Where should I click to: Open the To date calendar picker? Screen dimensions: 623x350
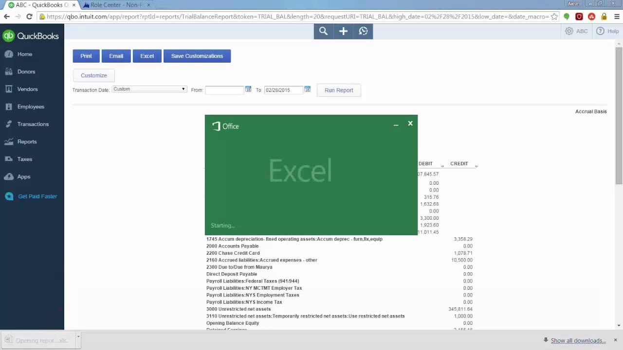pos(307,89)
